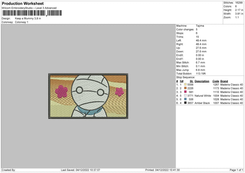Image resolution: width=245 pixels, height=173 pixels.
Task: Select the EndX value 0.00 in
Action: pos(200,55)
